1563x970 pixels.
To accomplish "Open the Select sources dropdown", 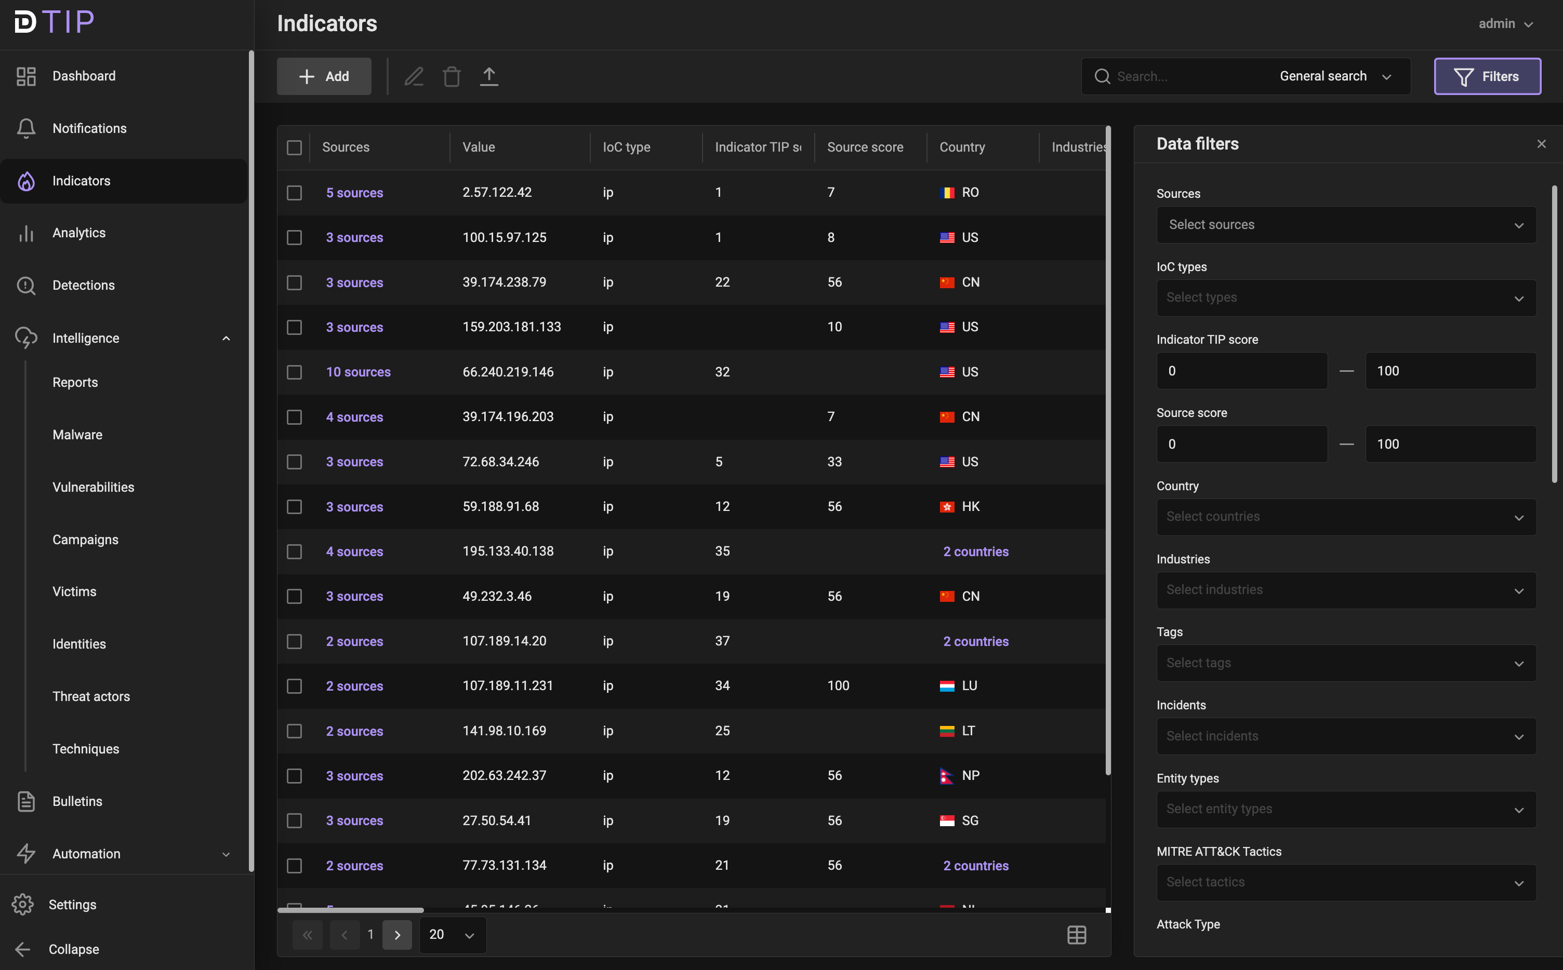I will point(1346,224).
